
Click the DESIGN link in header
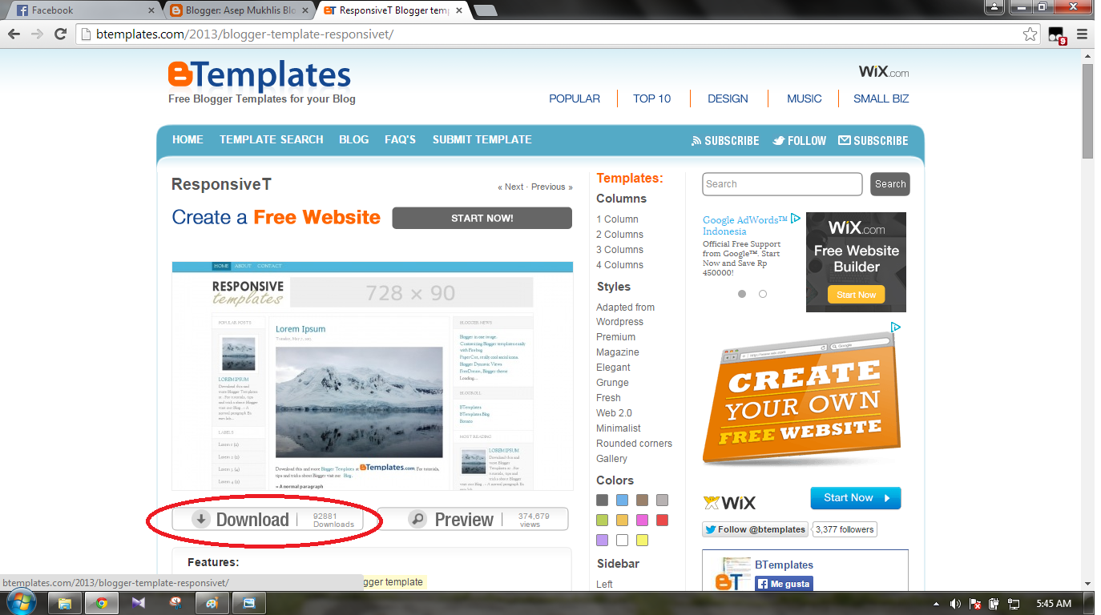(728, 98)
